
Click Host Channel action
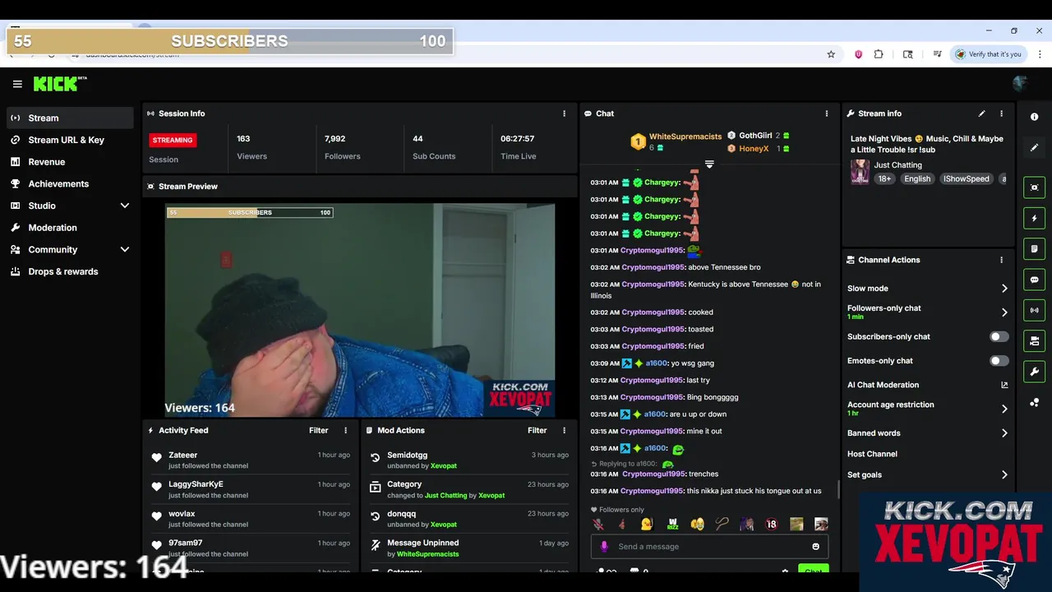point(872,454)
